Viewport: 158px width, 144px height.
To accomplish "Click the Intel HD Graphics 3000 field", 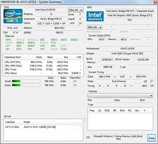I will (130, 15).
